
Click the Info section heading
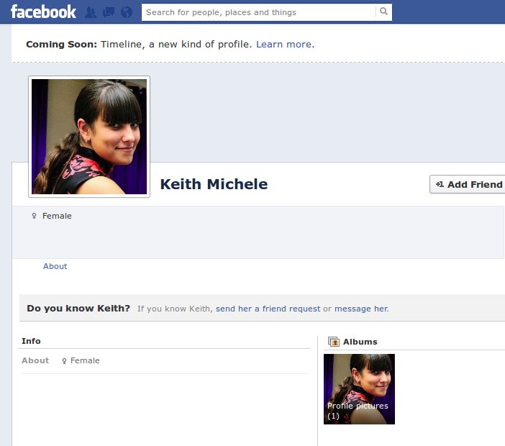(x=31, y=341)
